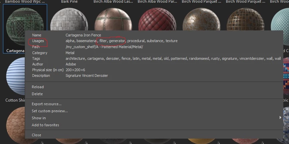Select the blue speckled sphere at bottom right

tap(285, 125)
